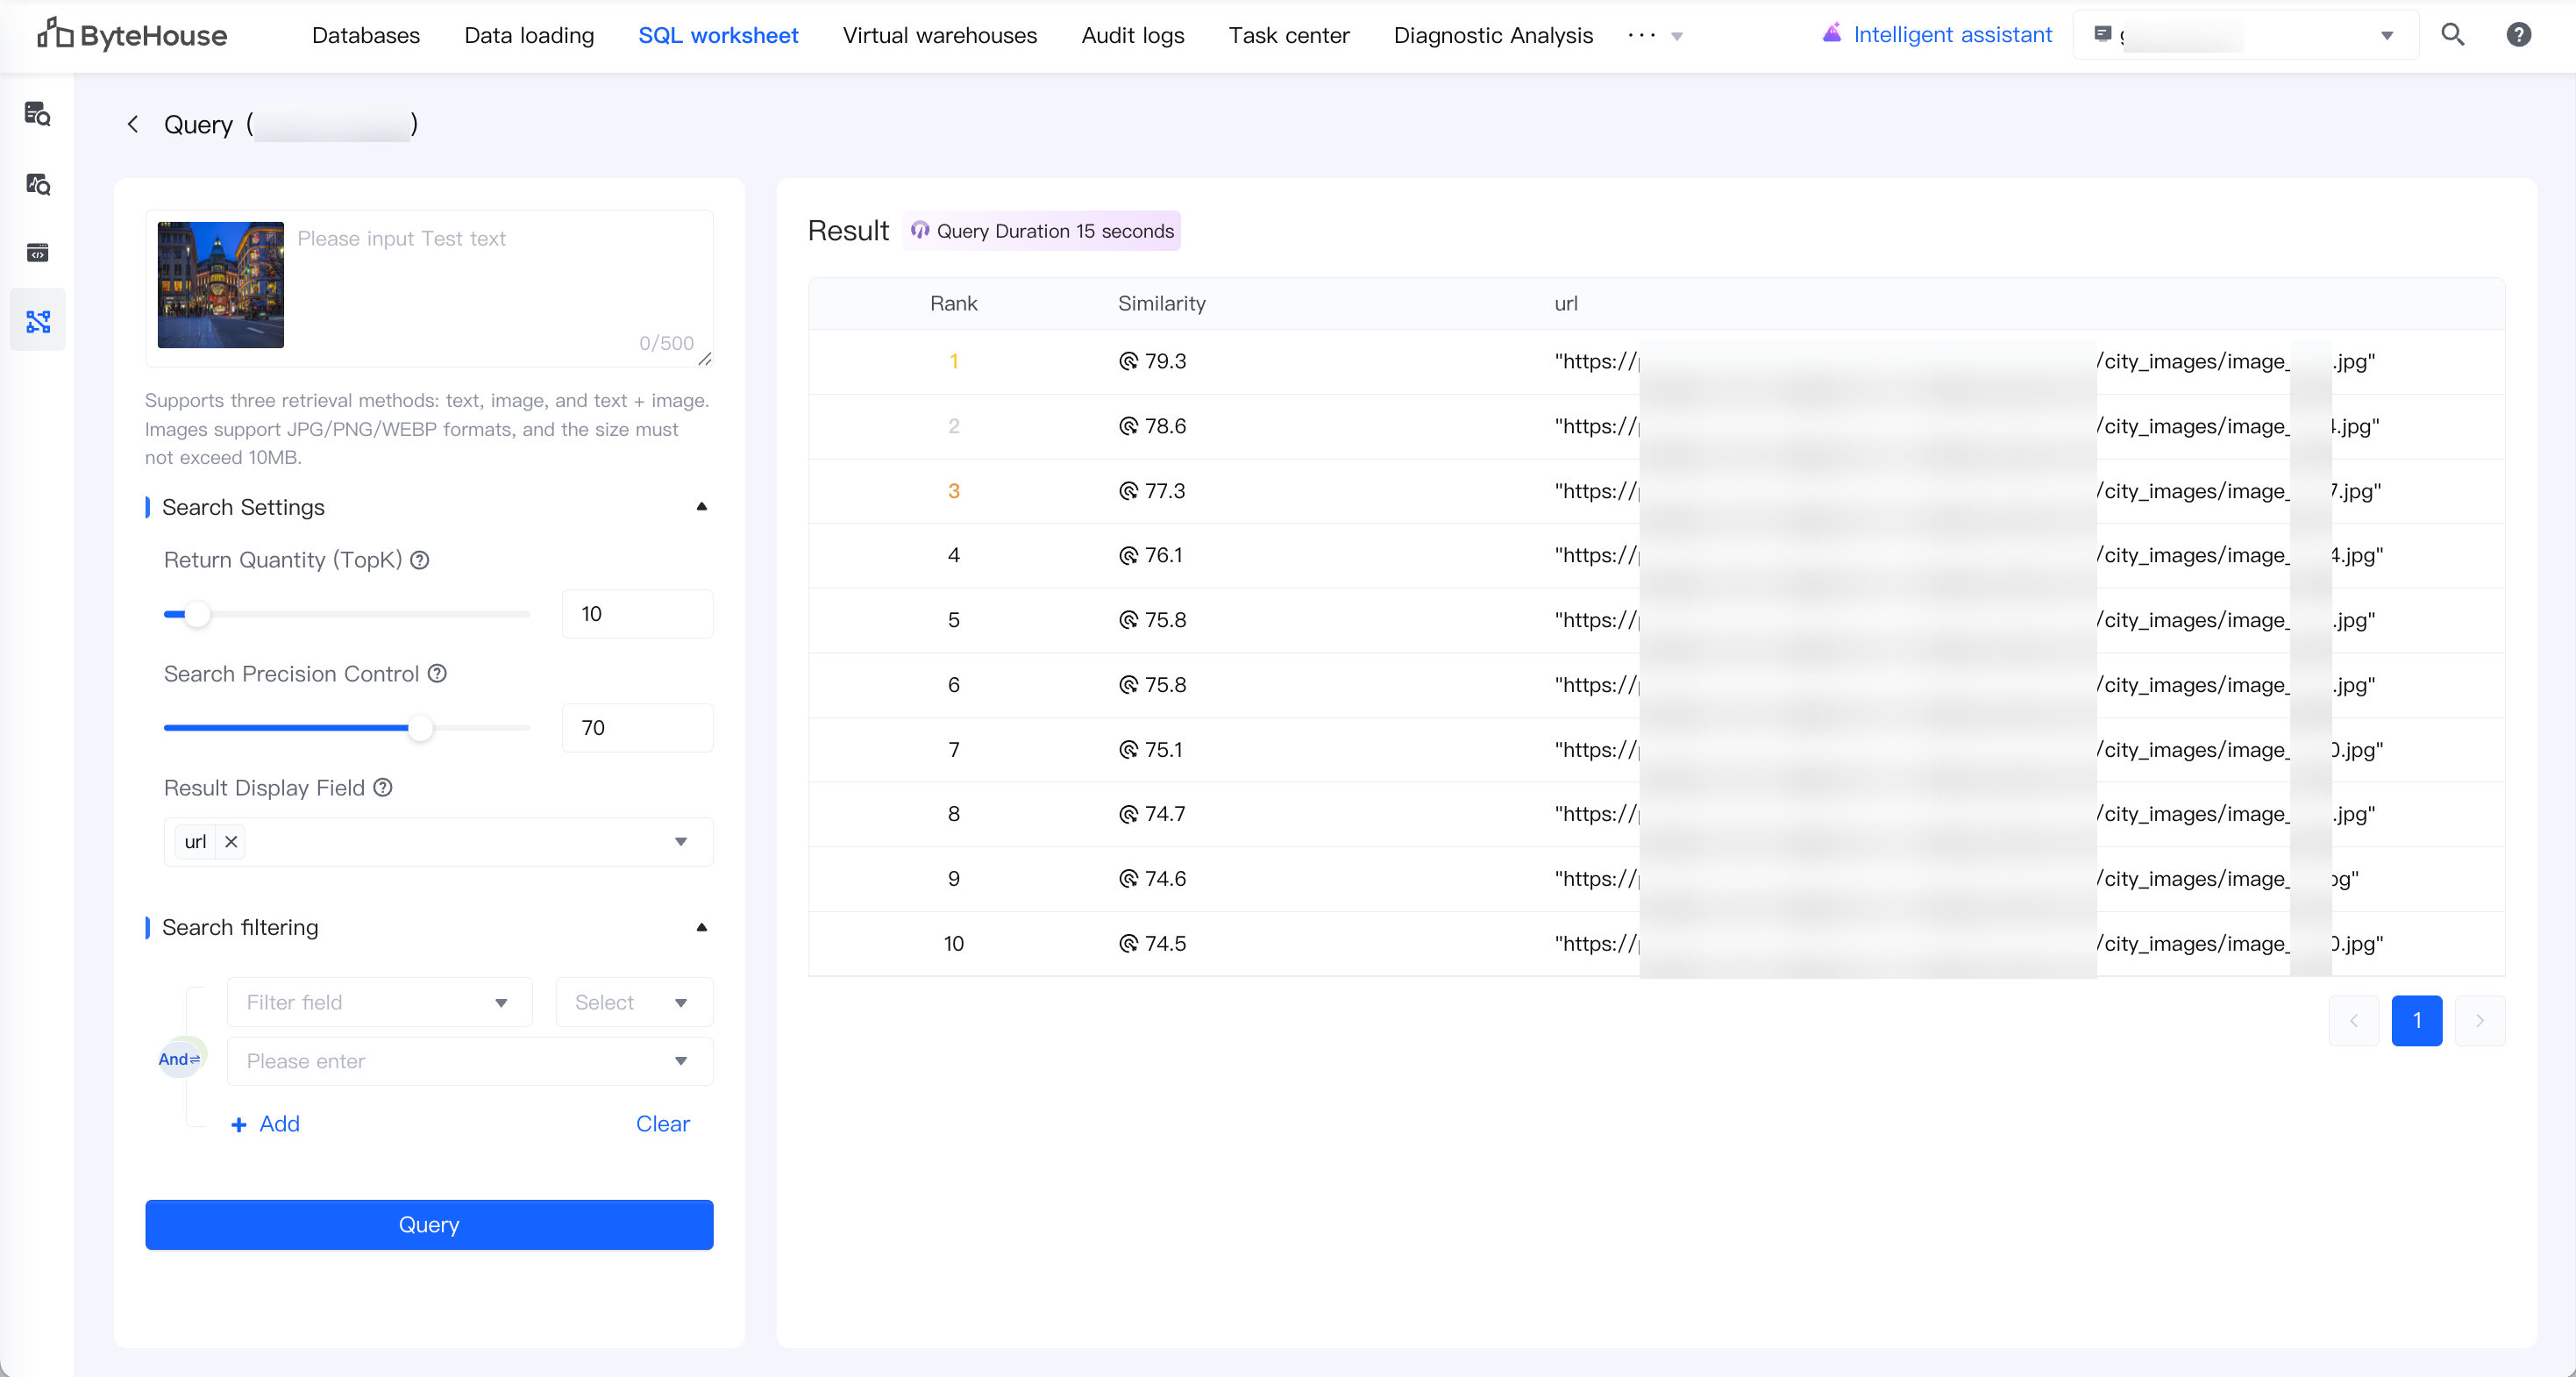The width and height of the screenshot is (2576, 1377).
Task: Click the Search Precision Control slider handle
Action: (421, 728)
